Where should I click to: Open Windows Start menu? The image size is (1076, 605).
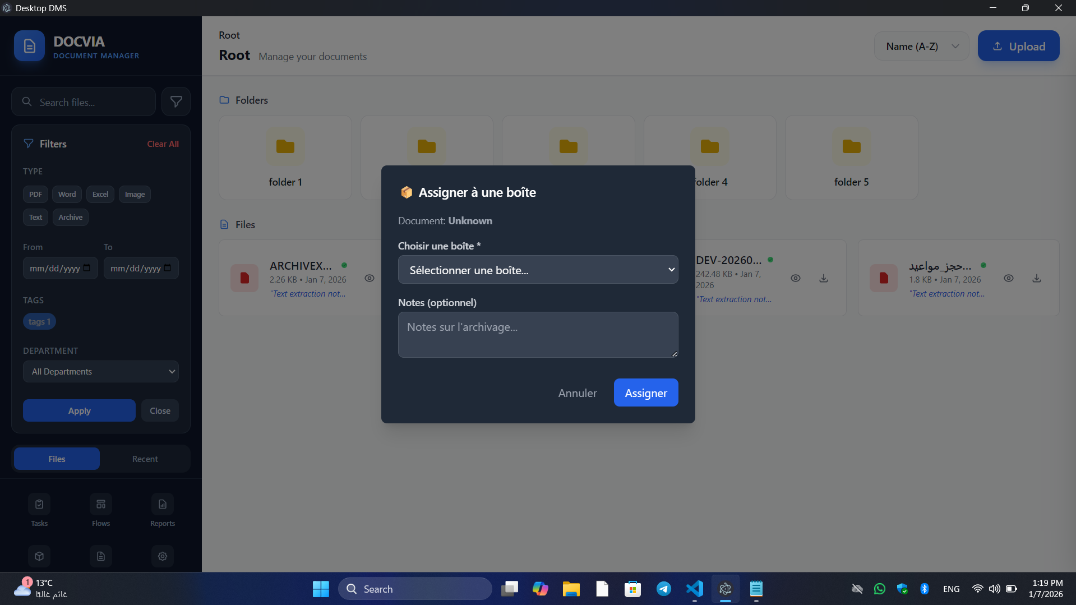point(321,589)
